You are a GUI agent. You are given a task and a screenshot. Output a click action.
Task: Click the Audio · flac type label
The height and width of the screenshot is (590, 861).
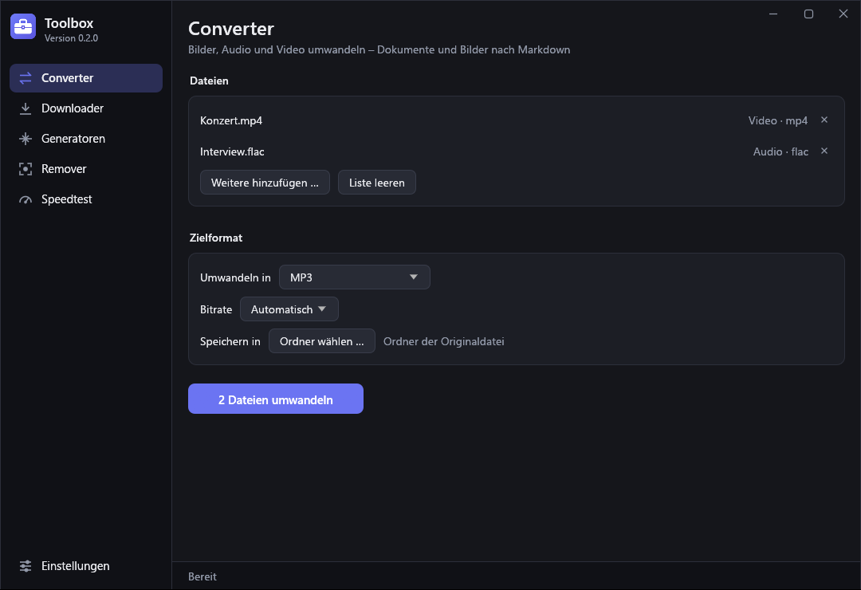coord(780,151)
